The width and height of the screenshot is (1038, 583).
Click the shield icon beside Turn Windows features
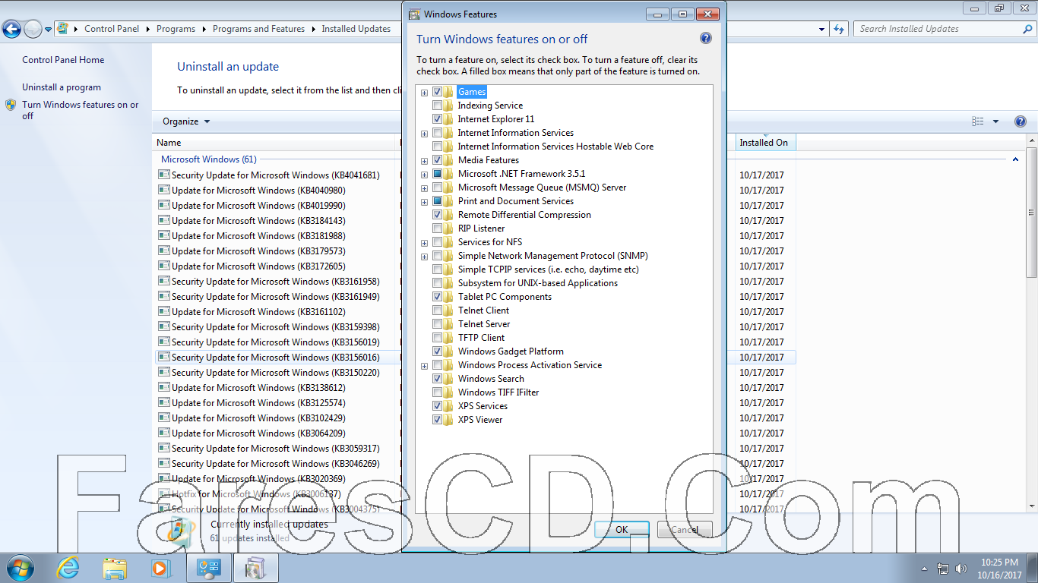point(11,105)
